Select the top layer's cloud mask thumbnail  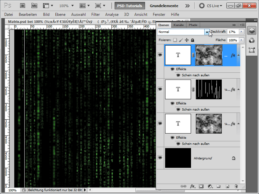(209, 55)
